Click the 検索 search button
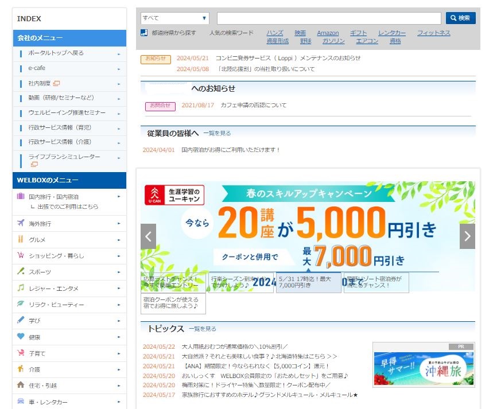The image size is (493, 409). [x=460, y=18]
